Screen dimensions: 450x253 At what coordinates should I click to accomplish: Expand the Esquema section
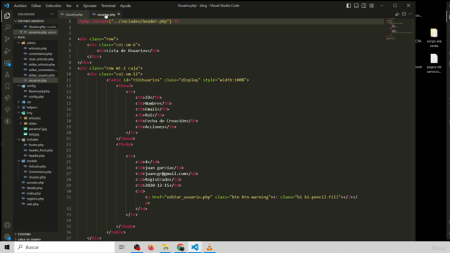point(24,234)
